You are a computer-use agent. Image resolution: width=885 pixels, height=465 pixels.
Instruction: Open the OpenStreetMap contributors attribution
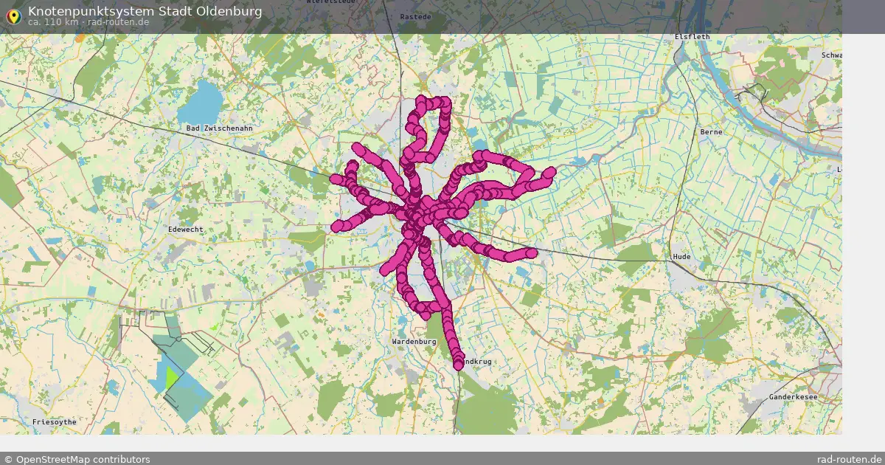pyautogui.click(x=77, y=459)
